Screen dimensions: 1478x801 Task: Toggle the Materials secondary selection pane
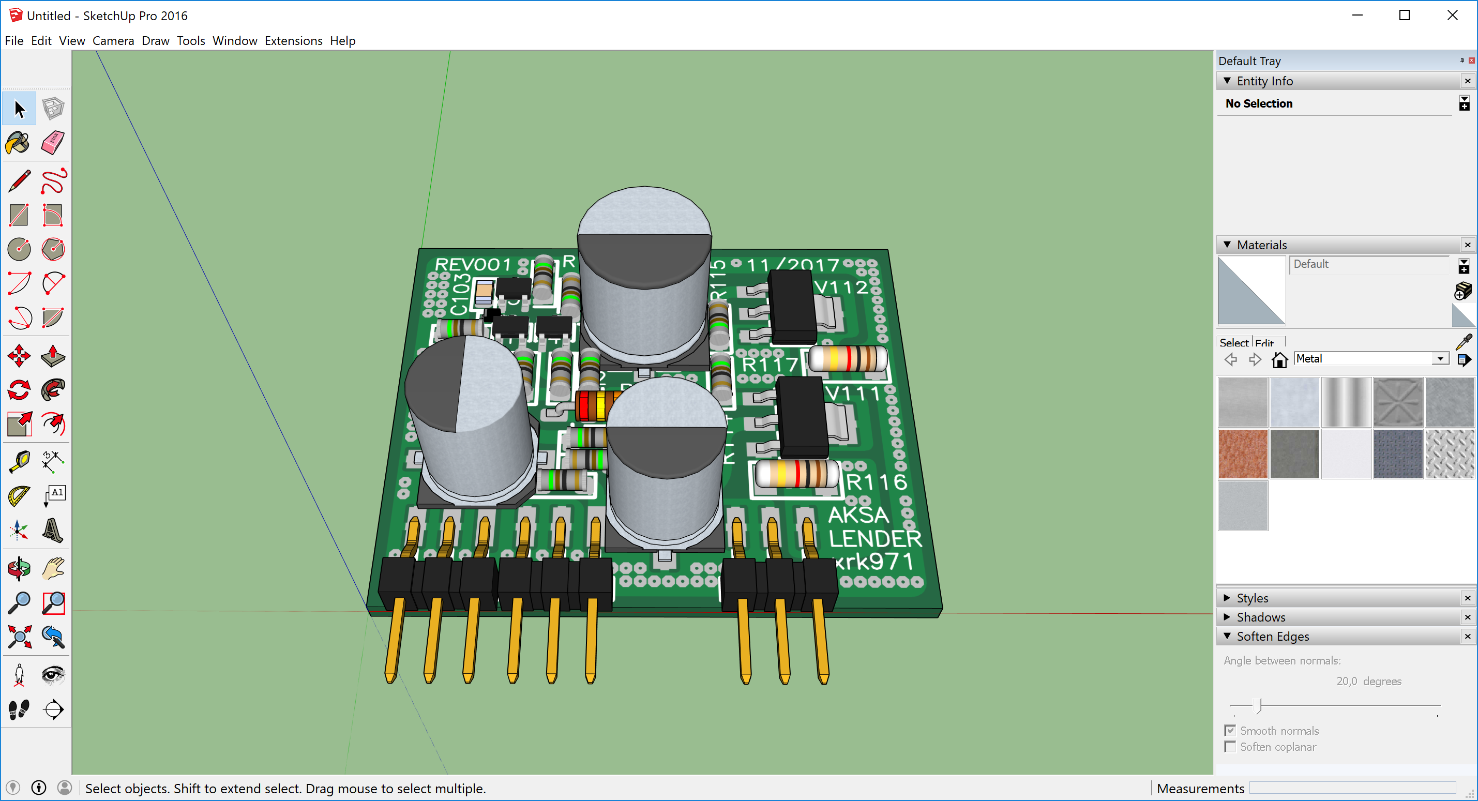coord(1464,266)
